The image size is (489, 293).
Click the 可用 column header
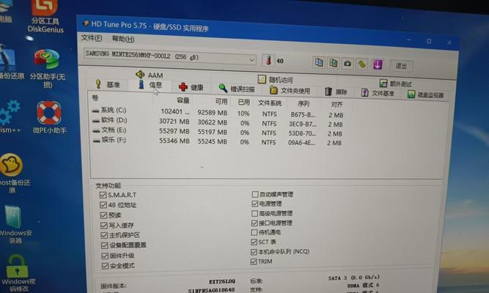click(221, 101)
